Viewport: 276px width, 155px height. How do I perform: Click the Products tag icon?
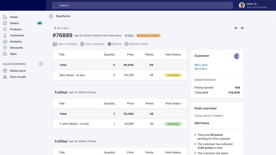point(5,29)
